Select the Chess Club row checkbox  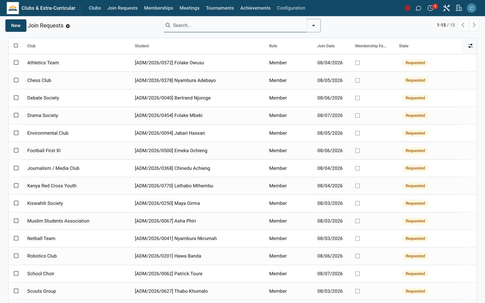16,80
